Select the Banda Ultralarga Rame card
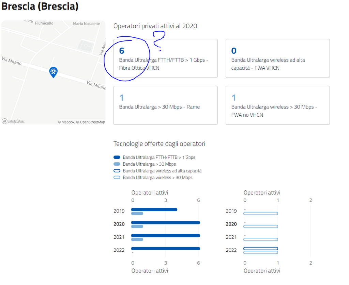 [x=165, y=105]
